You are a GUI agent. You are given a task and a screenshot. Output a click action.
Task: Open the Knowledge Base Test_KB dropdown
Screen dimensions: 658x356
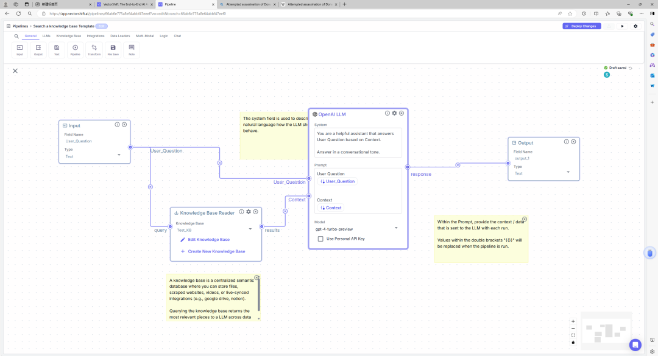(250, 229)
